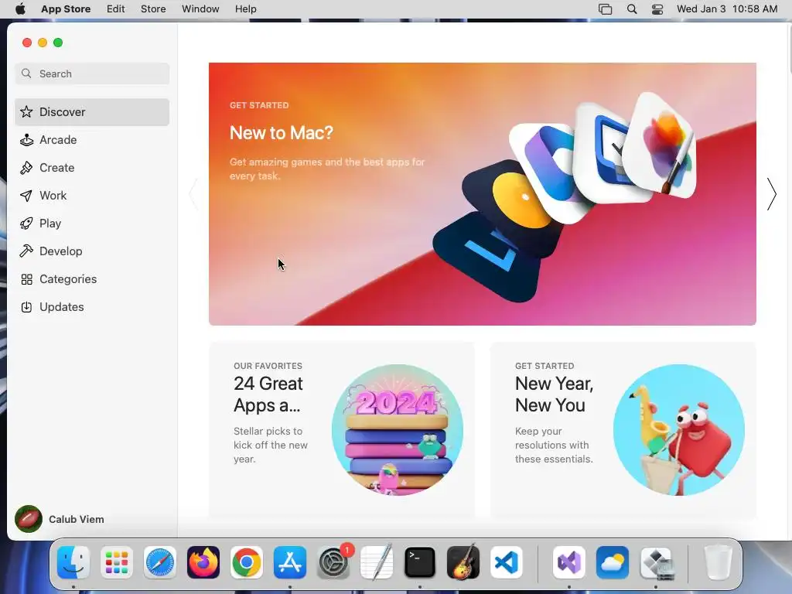Launch Firefox from the Dock
Viewport: 792px width, 594px height.
[203, 562]
